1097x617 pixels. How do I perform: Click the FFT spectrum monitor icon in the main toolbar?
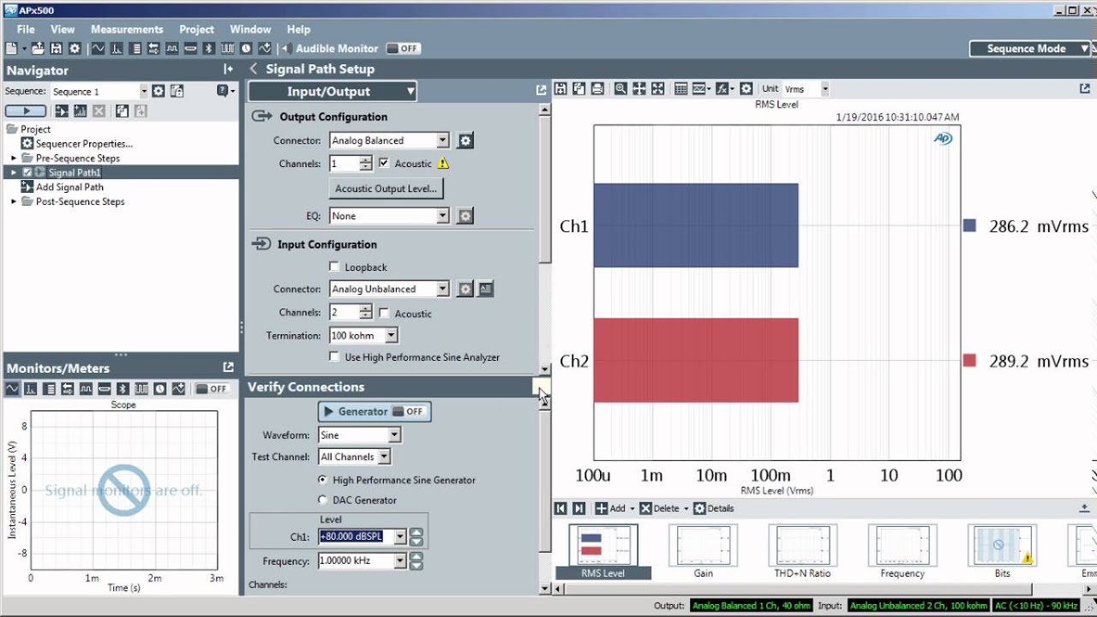(x=117, y=49)
